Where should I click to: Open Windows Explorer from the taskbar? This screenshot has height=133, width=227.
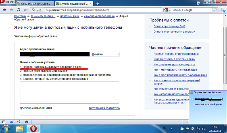20,129
